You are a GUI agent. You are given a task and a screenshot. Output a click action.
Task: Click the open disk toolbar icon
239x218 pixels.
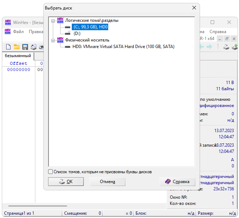pyautogui.click(x=226, y=47)
